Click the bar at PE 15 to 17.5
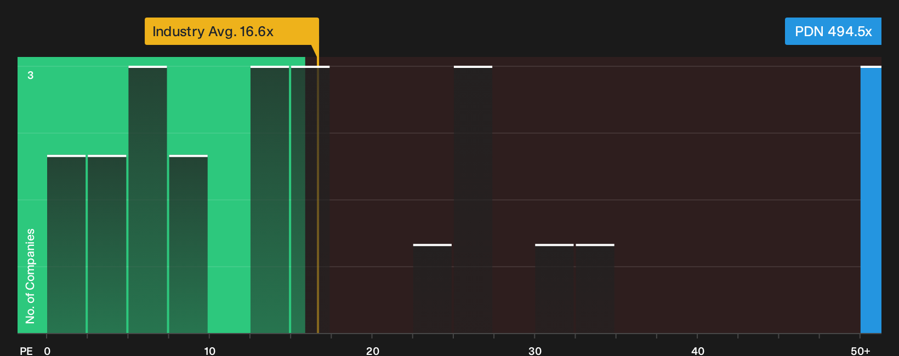This screenshot has height=356, width=899. pos(310,199)
